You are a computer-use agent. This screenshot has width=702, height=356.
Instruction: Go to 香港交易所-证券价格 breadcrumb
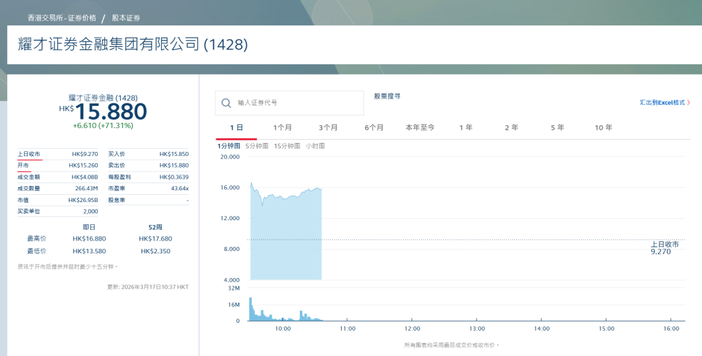coord(62,18)
